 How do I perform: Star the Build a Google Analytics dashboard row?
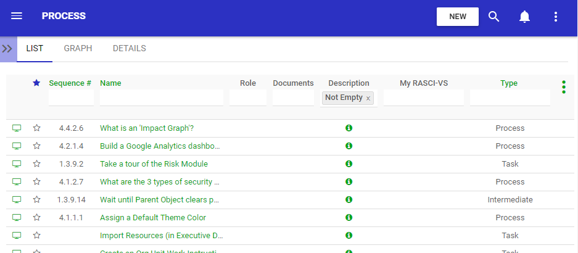[37, 146]
